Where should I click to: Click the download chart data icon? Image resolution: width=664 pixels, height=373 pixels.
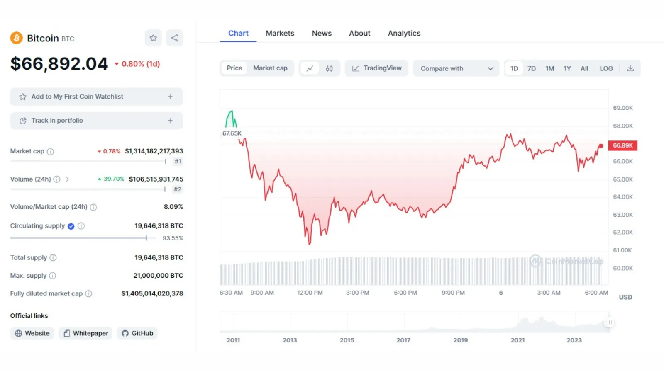tap(630, 68)
